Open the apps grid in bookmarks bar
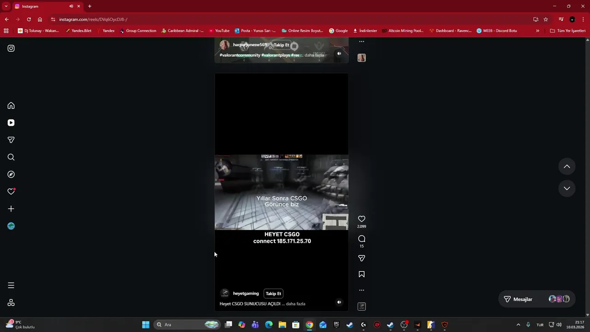The image size is (590, 332). tap(6, 31)
